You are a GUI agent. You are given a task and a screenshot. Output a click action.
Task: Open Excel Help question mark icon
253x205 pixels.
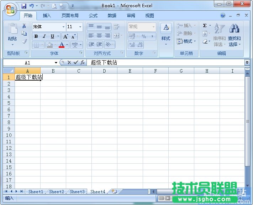(223, 16)
